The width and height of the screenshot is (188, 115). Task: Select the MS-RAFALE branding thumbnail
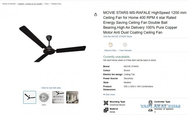coord(58,97)
